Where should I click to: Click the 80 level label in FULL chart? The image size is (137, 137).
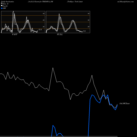coord(89,13)
